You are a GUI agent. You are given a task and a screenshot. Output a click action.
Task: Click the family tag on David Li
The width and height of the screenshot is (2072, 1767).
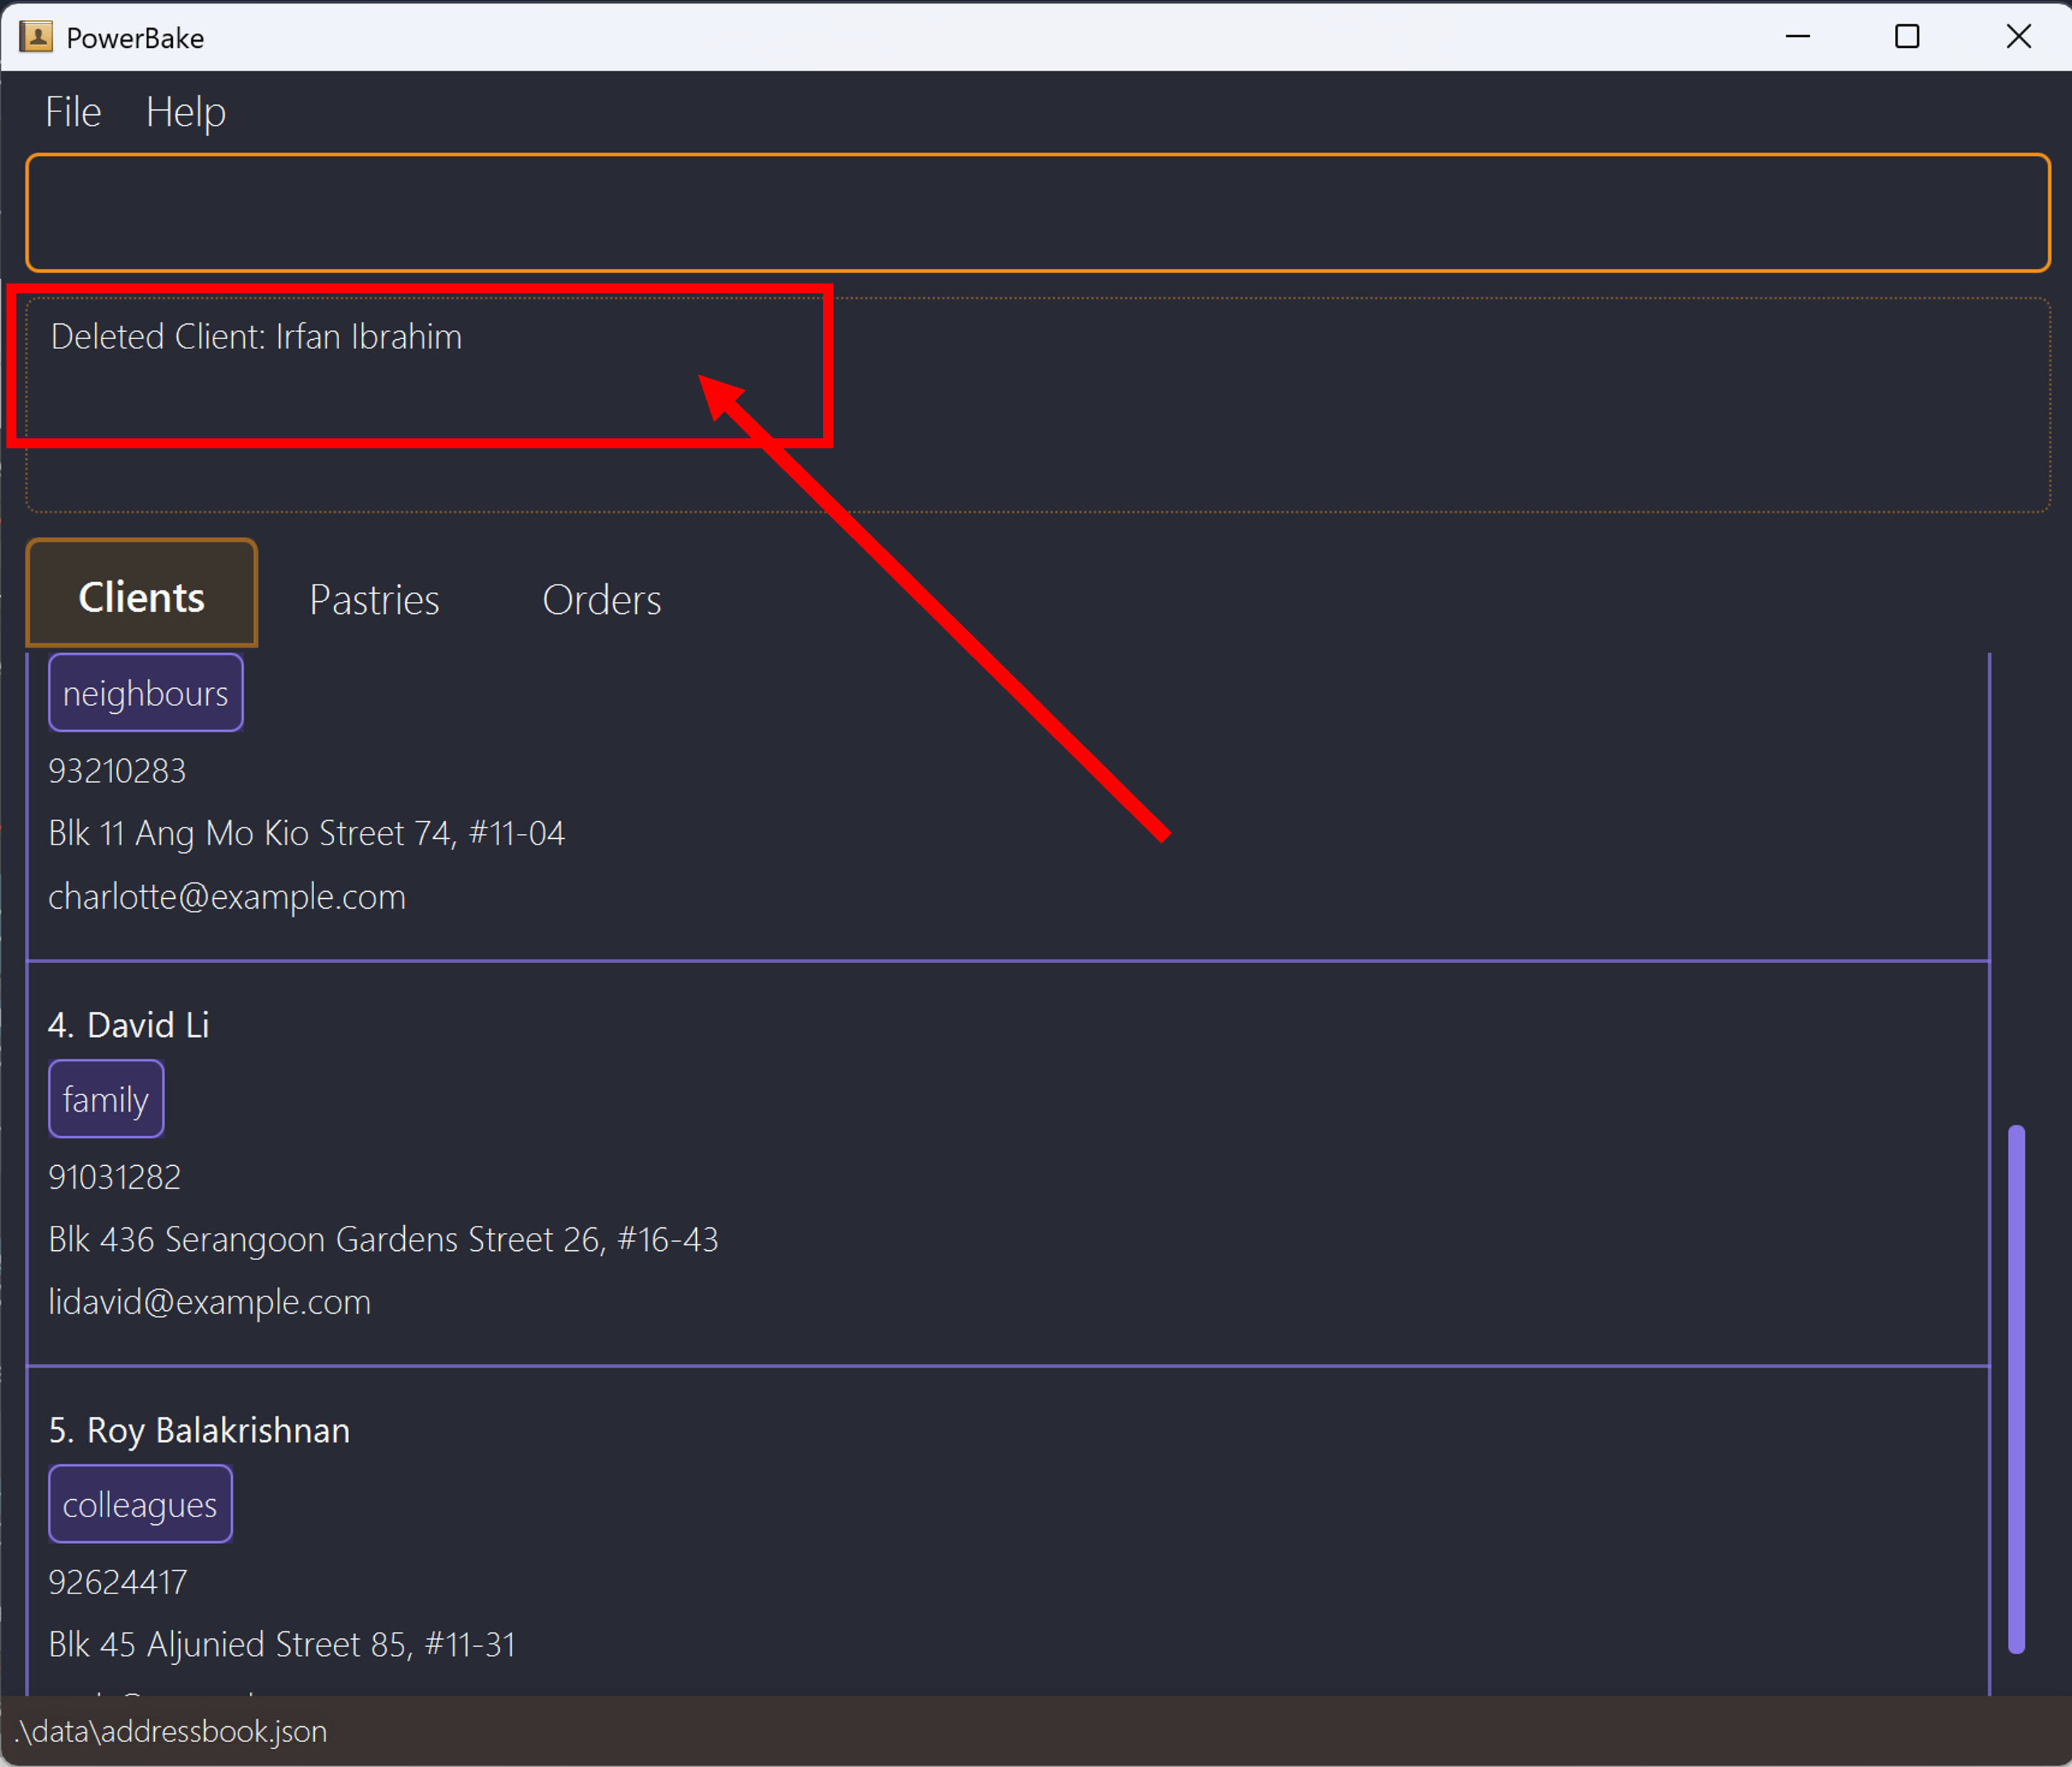coord(105,1099)
